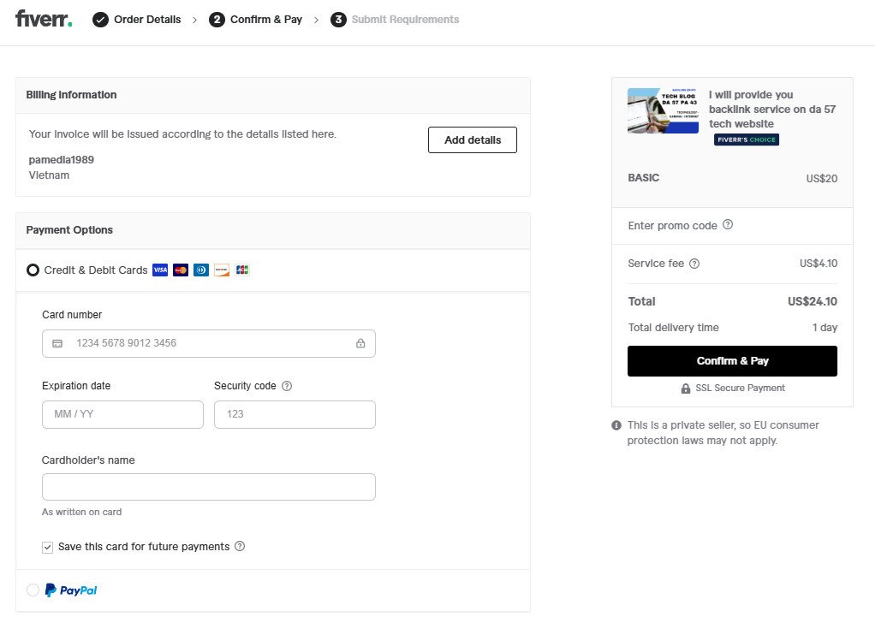Click the Mastercard icon
The image size is (875, 623).
click(x=181, y=270)
